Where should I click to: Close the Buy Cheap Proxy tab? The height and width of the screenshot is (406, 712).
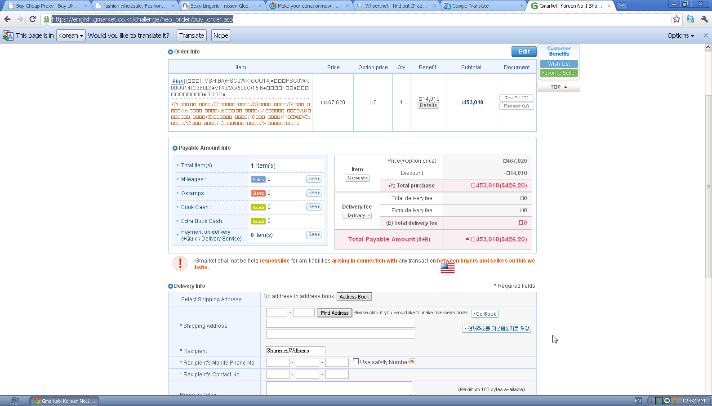[x=86, y=6]
